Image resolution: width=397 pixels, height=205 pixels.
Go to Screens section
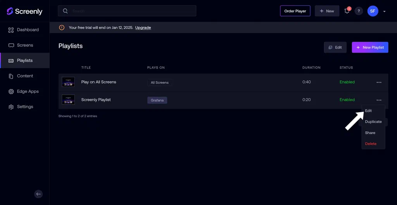(x=24, y=45)
